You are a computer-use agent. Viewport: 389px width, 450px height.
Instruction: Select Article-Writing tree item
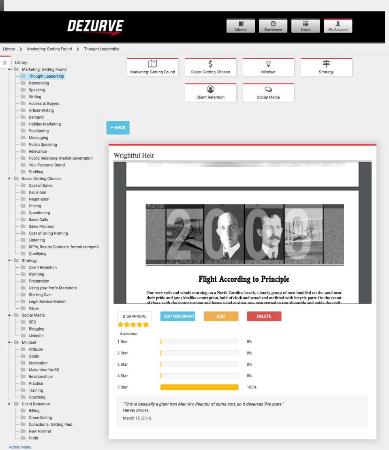tap(41, 111)
